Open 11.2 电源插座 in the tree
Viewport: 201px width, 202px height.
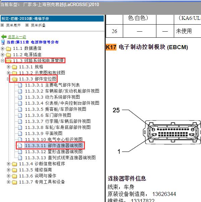click(27, 55)
